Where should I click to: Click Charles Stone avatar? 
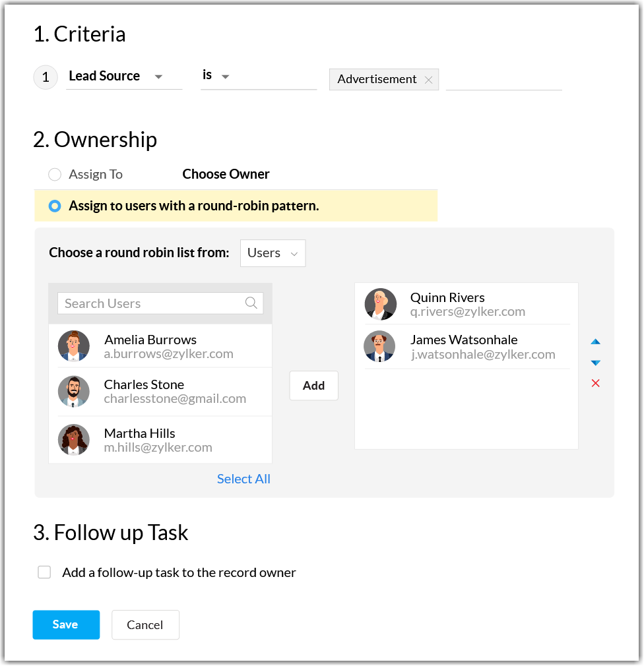[x=73, y=391]
